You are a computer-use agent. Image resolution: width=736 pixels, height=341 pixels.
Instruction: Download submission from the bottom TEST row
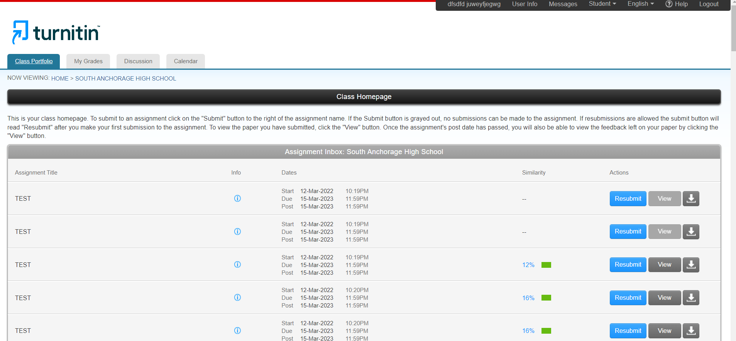click(x=691, y=331)
